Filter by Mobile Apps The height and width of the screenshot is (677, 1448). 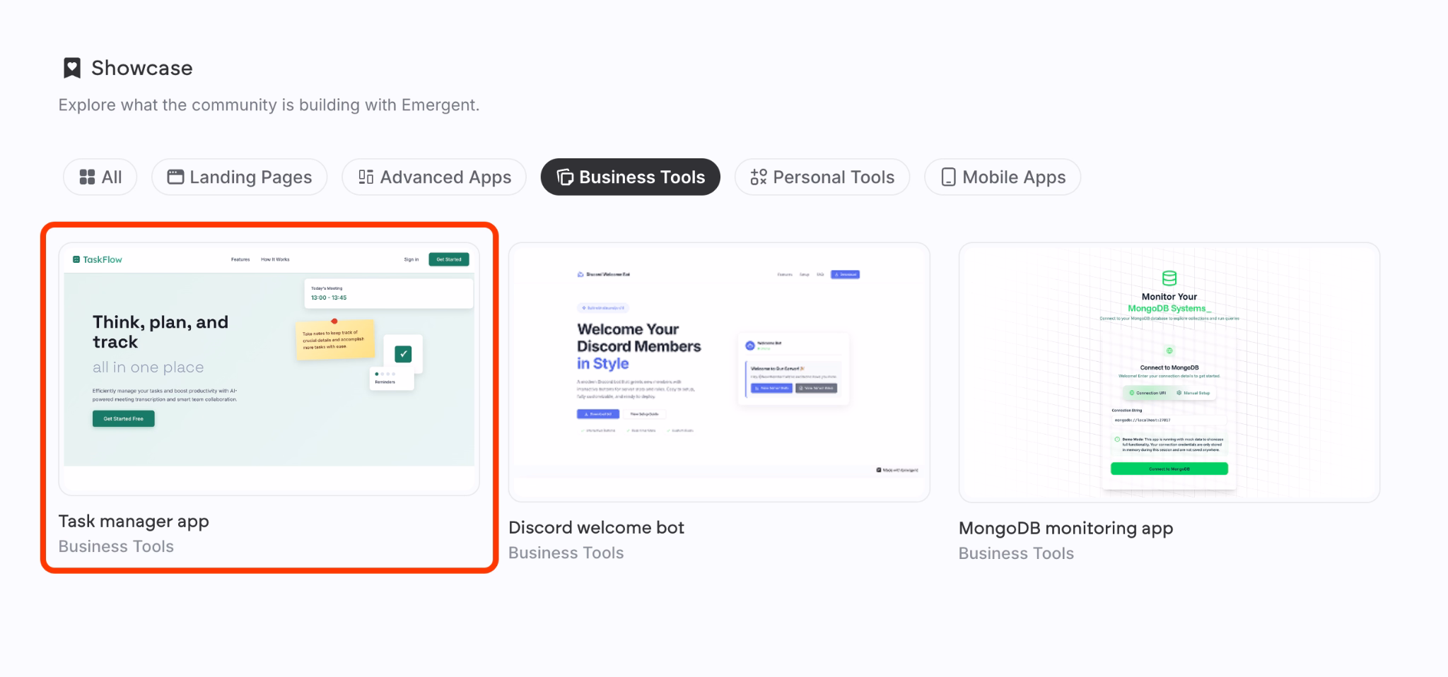[x=1003, y=177]
